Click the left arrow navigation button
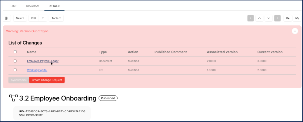This screenshot has height=122, width=303. (x=250, y=18)
